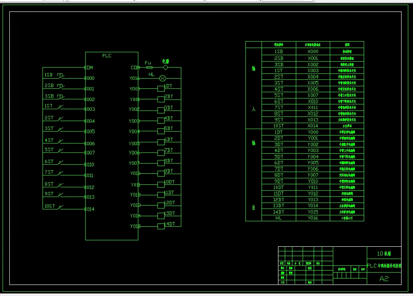Screen dimensions: 413x296
Task: Select the Fu fuse label
Action: point(148,63)
